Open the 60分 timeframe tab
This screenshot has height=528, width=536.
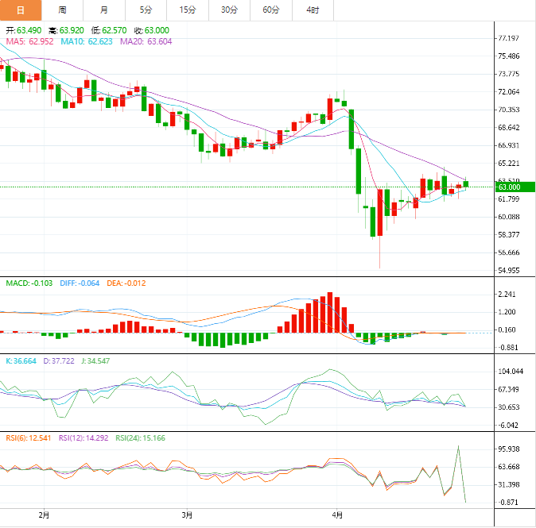point(271,10)
